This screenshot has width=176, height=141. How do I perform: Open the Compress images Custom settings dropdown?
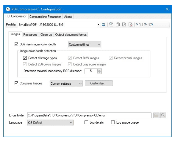point(66,83)
